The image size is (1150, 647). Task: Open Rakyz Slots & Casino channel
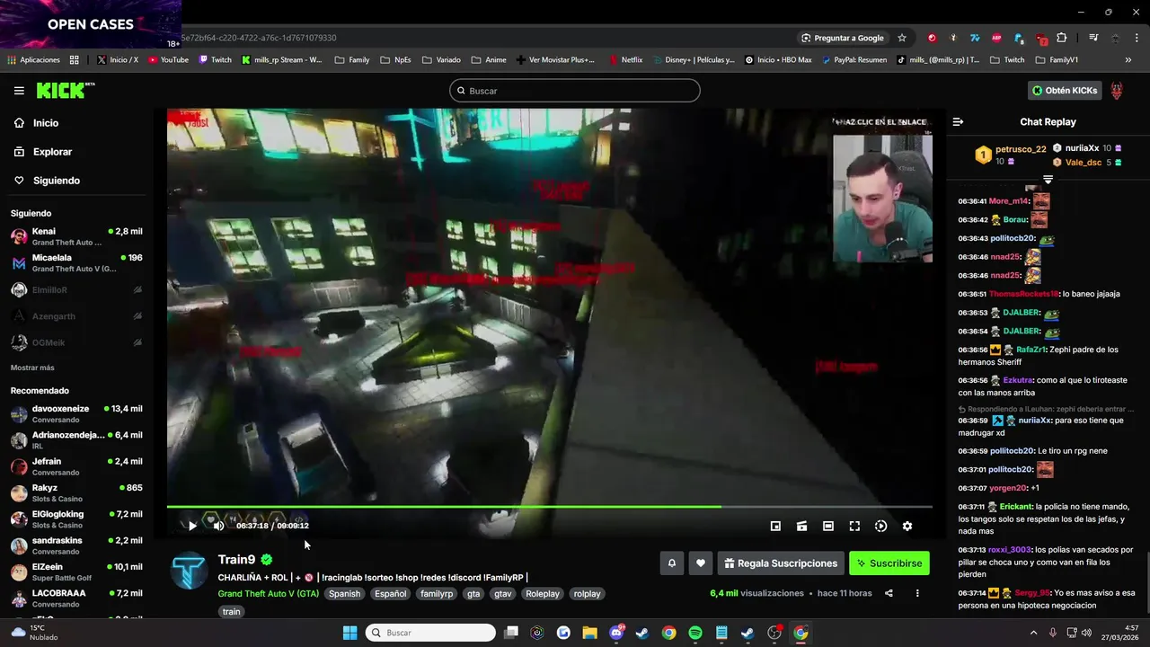[x=76, y=492]
